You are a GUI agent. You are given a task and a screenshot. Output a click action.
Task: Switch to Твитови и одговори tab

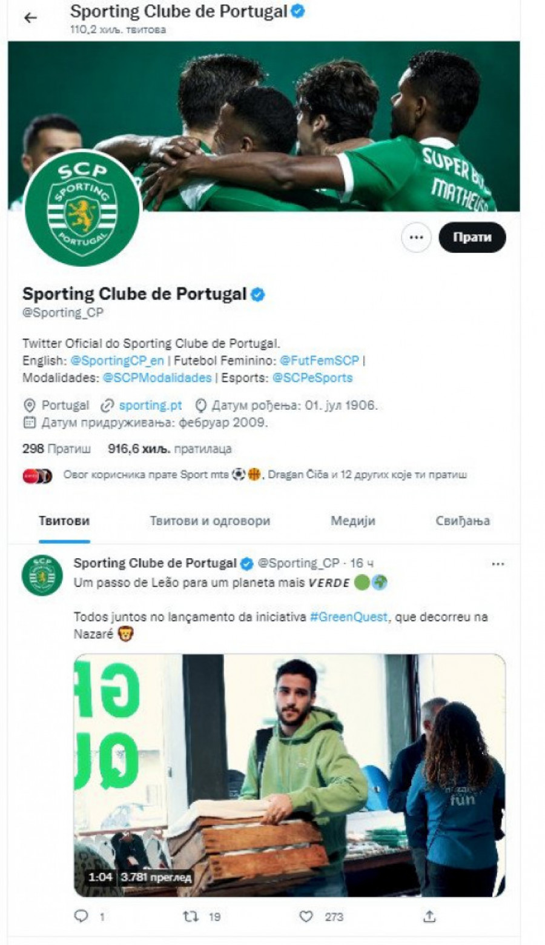(210, 521)
